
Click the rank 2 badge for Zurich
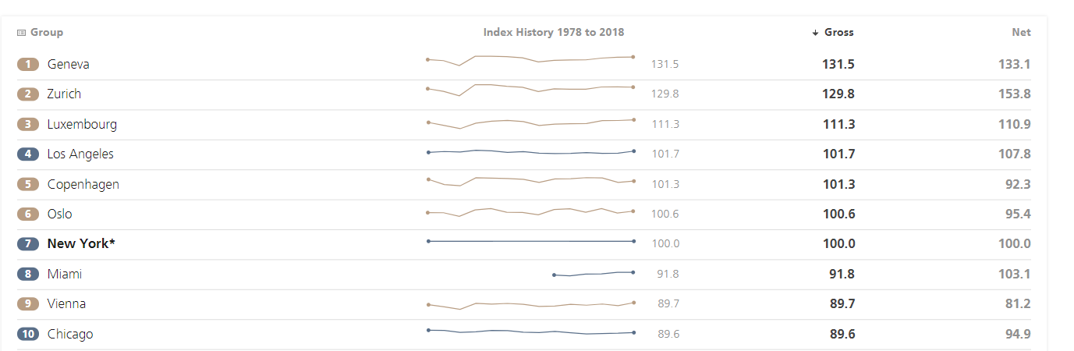[x=28, y=94]
